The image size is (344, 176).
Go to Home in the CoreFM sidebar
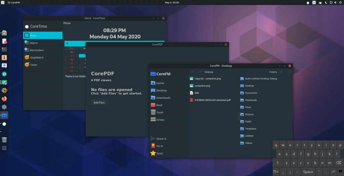point(160,83)
